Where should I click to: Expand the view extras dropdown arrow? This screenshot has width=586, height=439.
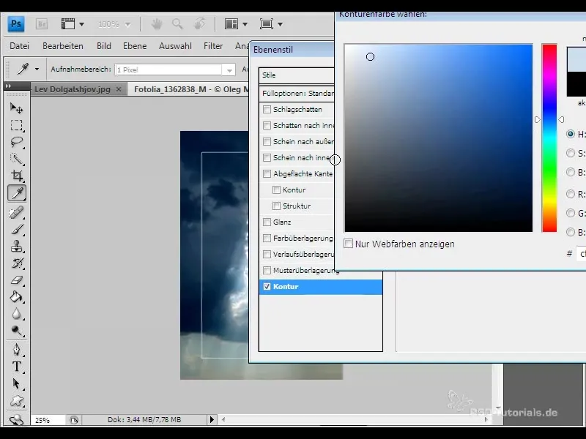(x=81, y=25)
